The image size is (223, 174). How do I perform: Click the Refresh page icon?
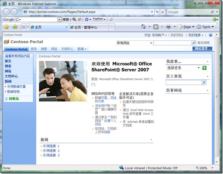coord(157,12)
